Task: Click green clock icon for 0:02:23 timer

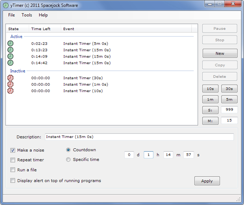Action: point(11,43)
